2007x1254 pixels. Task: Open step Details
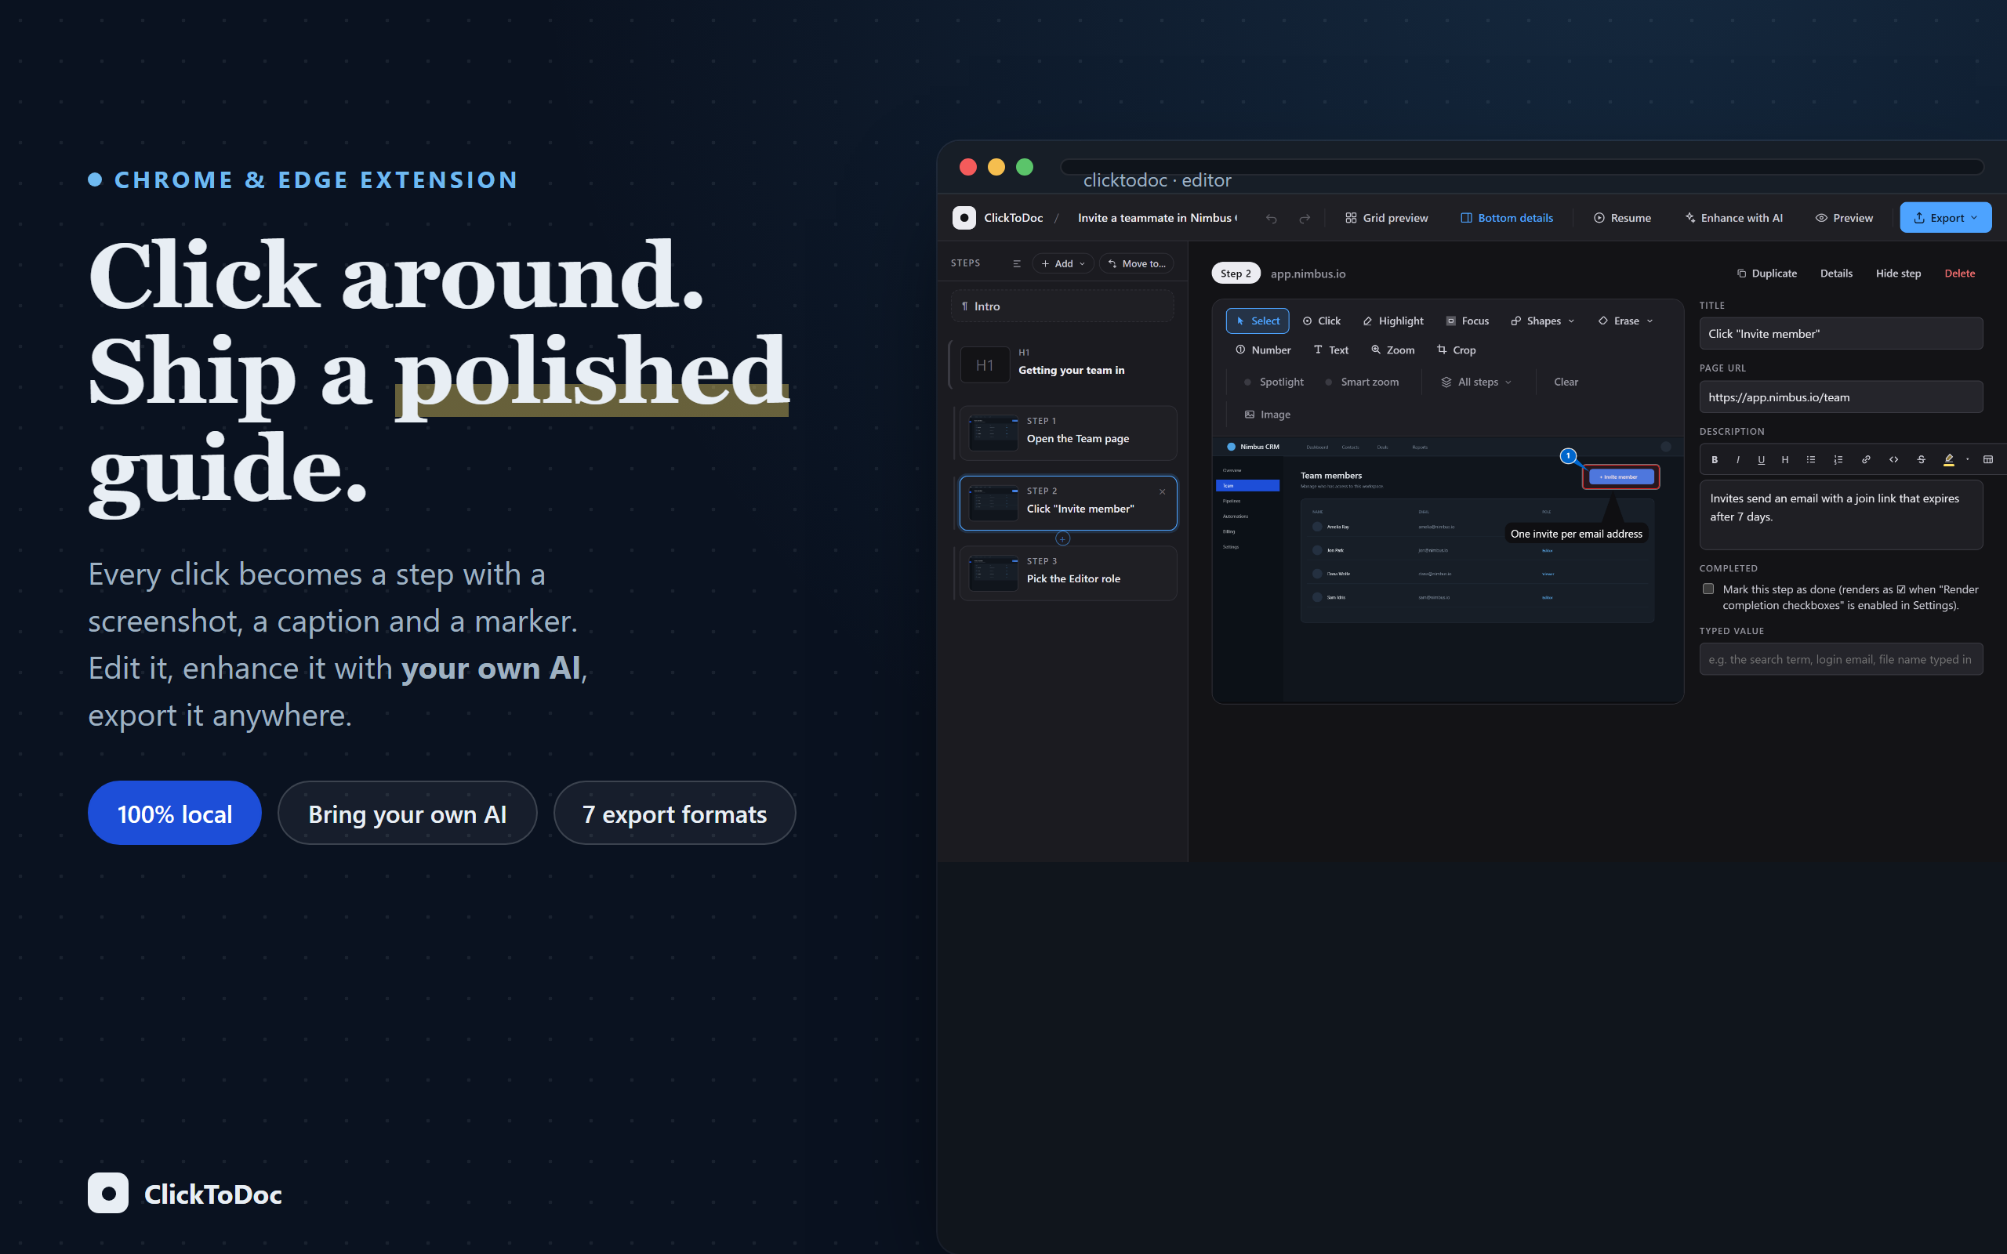(1836, 274)
